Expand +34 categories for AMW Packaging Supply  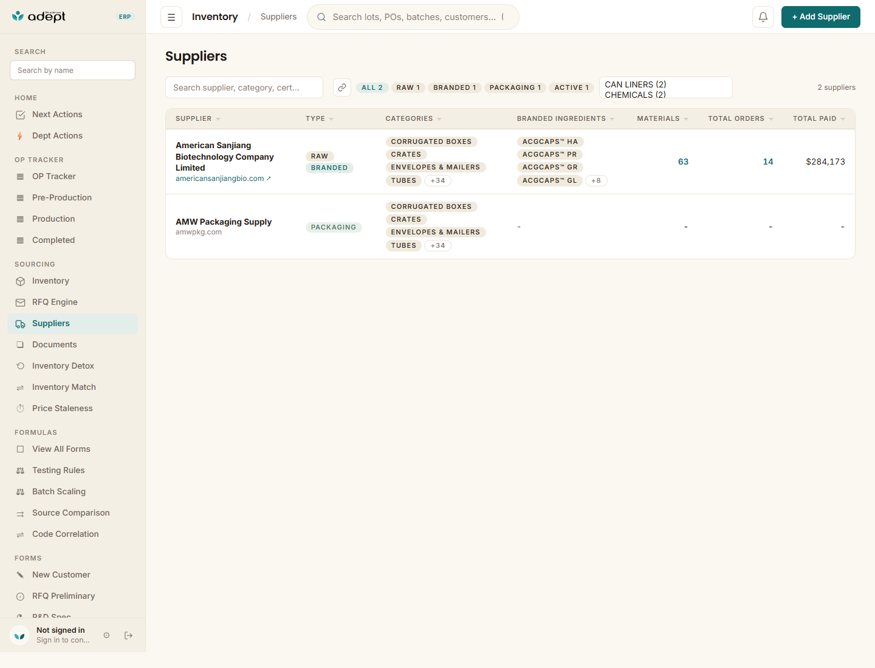pos(437,245)
